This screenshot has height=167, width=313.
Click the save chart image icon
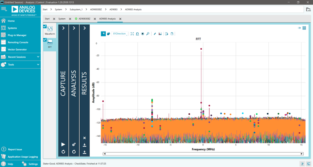point(160,34)
